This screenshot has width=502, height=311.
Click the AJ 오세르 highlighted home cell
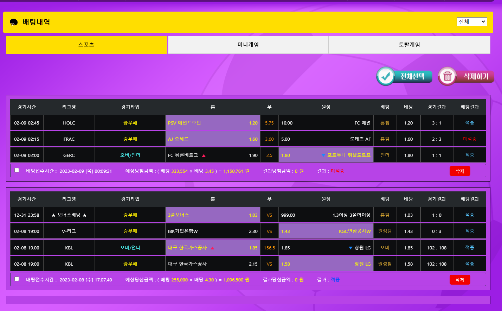point(213,139)
